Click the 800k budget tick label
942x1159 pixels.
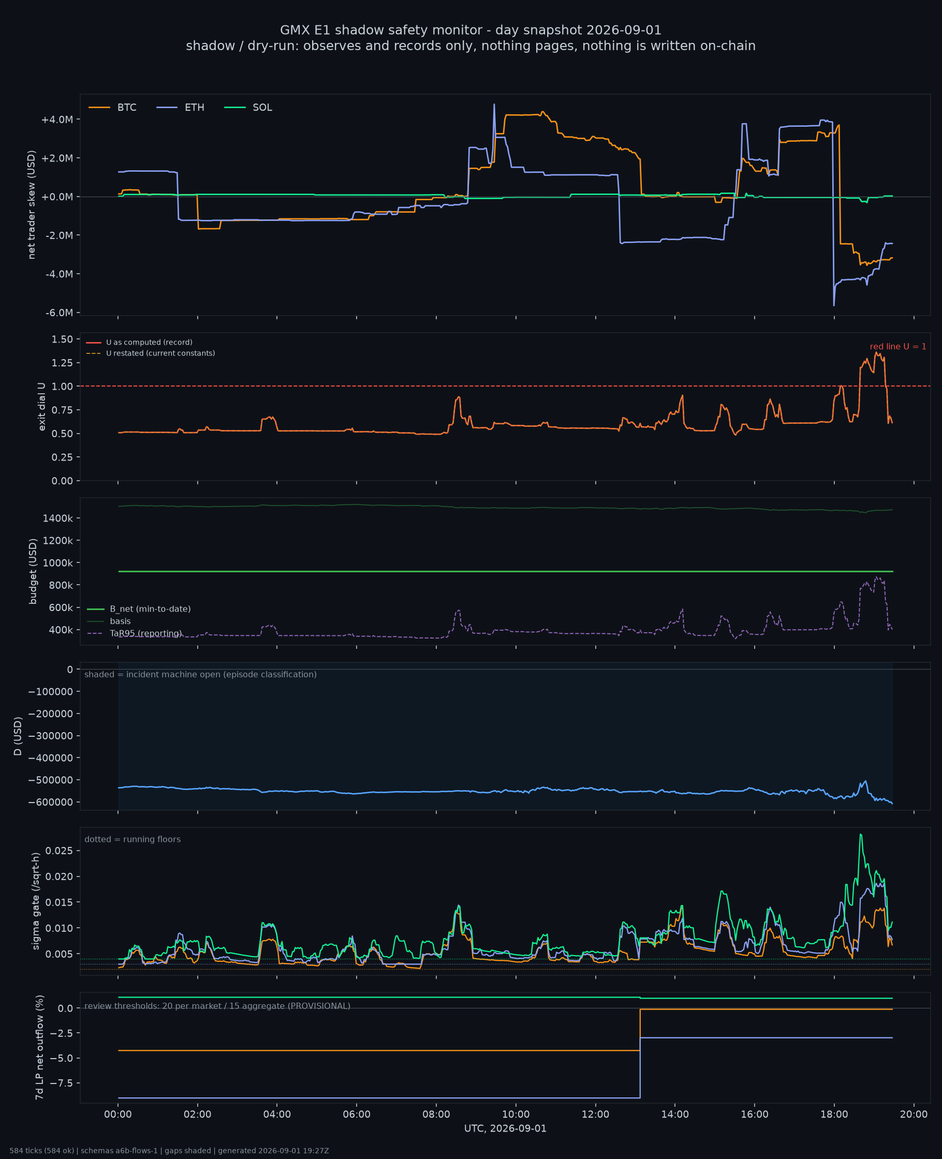point(61,585)
